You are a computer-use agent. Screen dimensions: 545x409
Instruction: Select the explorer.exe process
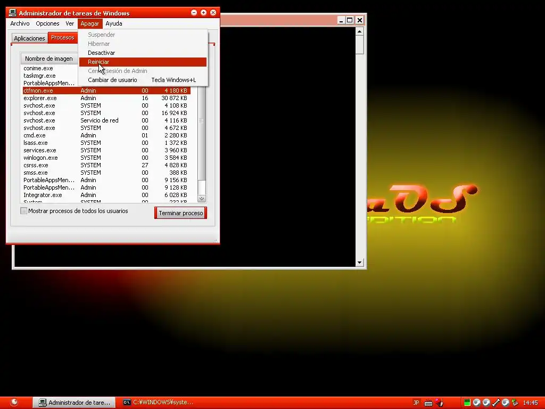coord(106,98)
